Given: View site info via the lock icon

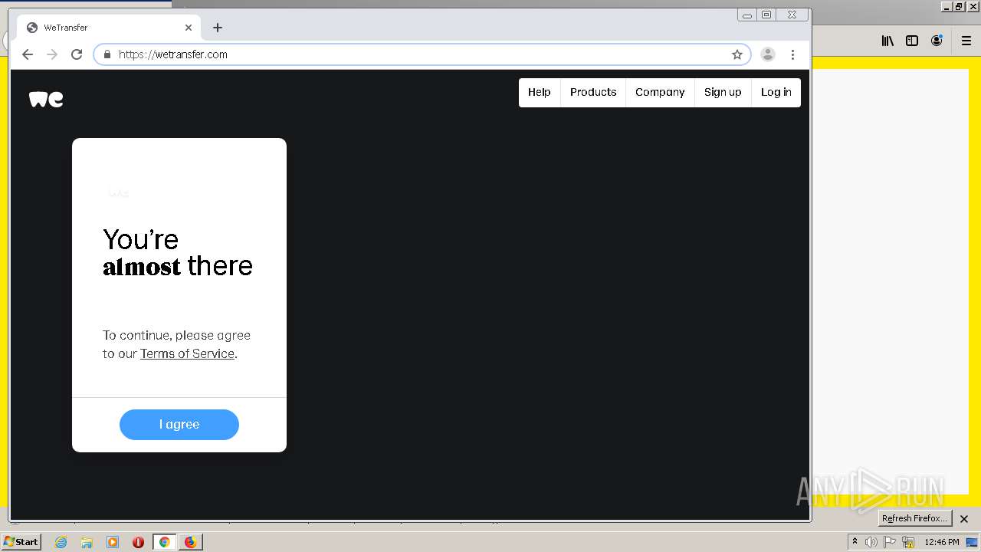Looking at the screenshot, I should click(x=107, y=54).
